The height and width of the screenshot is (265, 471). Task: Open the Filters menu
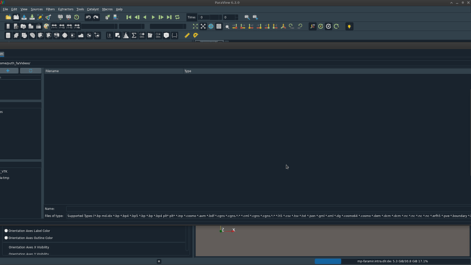[50, 10]
